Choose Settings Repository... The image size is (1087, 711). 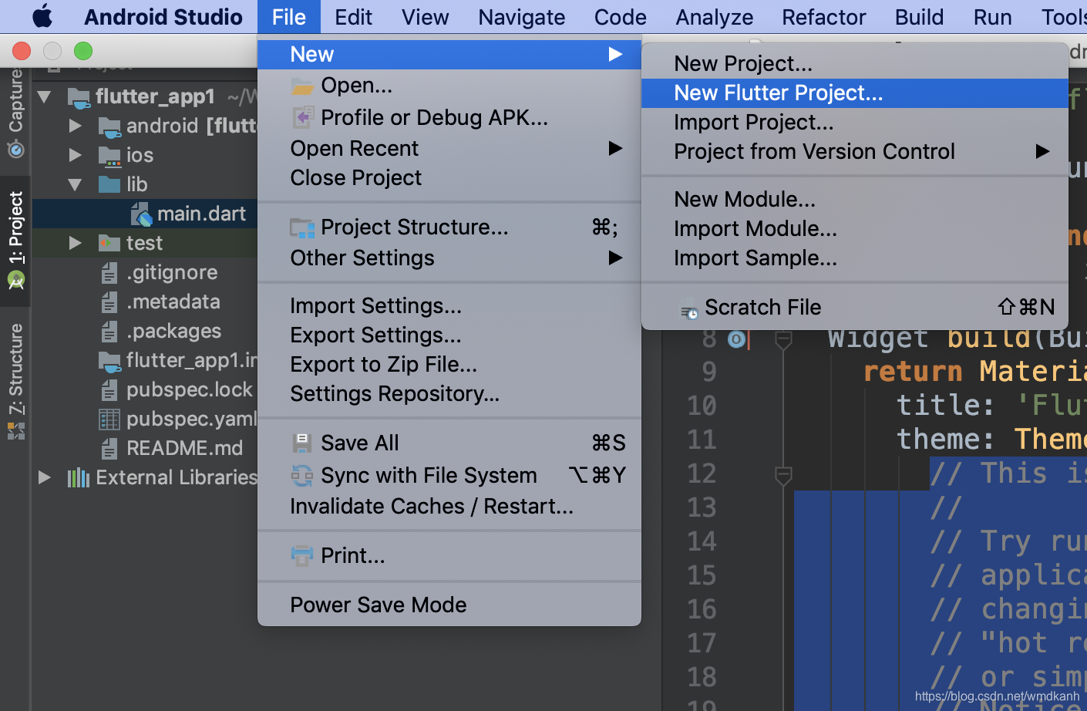[x=449, y=394]
